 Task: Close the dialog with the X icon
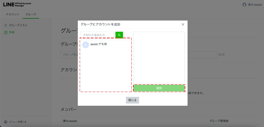pyautogui.click(x=183, y=25)
